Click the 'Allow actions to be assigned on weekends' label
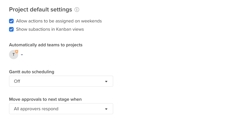The height and width of the screenshot is (122, 239). (59, 21)
